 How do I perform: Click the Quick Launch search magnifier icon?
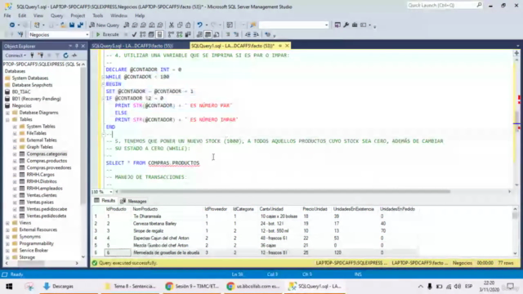(479, 5)
